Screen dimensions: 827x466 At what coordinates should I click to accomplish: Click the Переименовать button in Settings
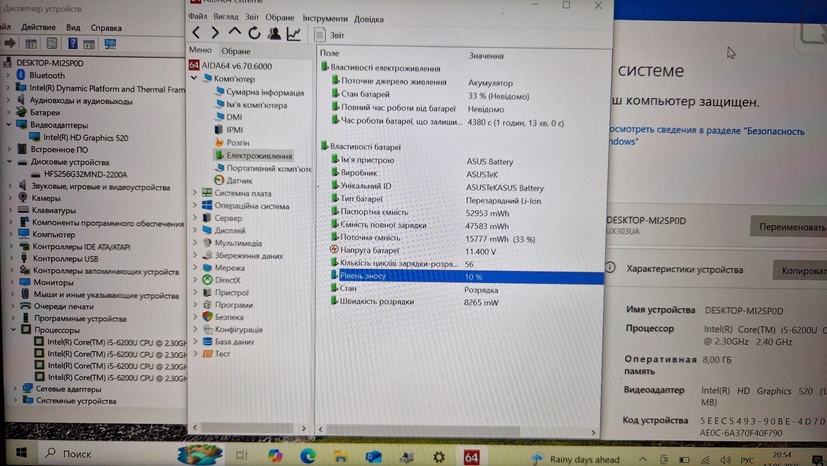click(x=789, y=226)
